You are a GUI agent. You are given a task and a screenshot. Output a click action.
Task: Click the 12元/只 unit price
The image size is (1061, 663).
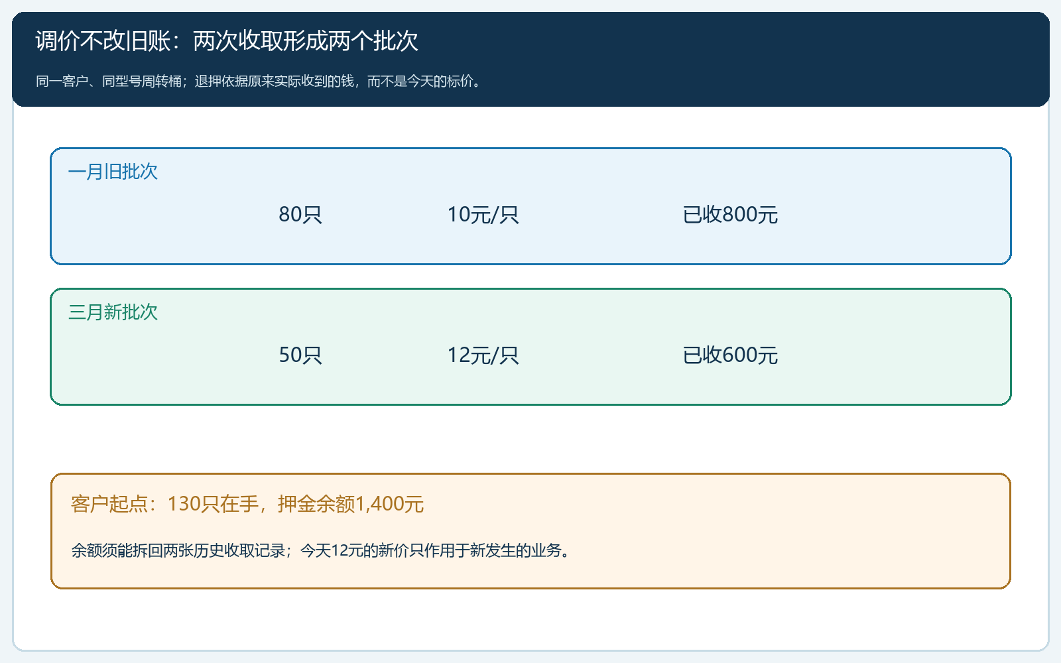(483, 355)
